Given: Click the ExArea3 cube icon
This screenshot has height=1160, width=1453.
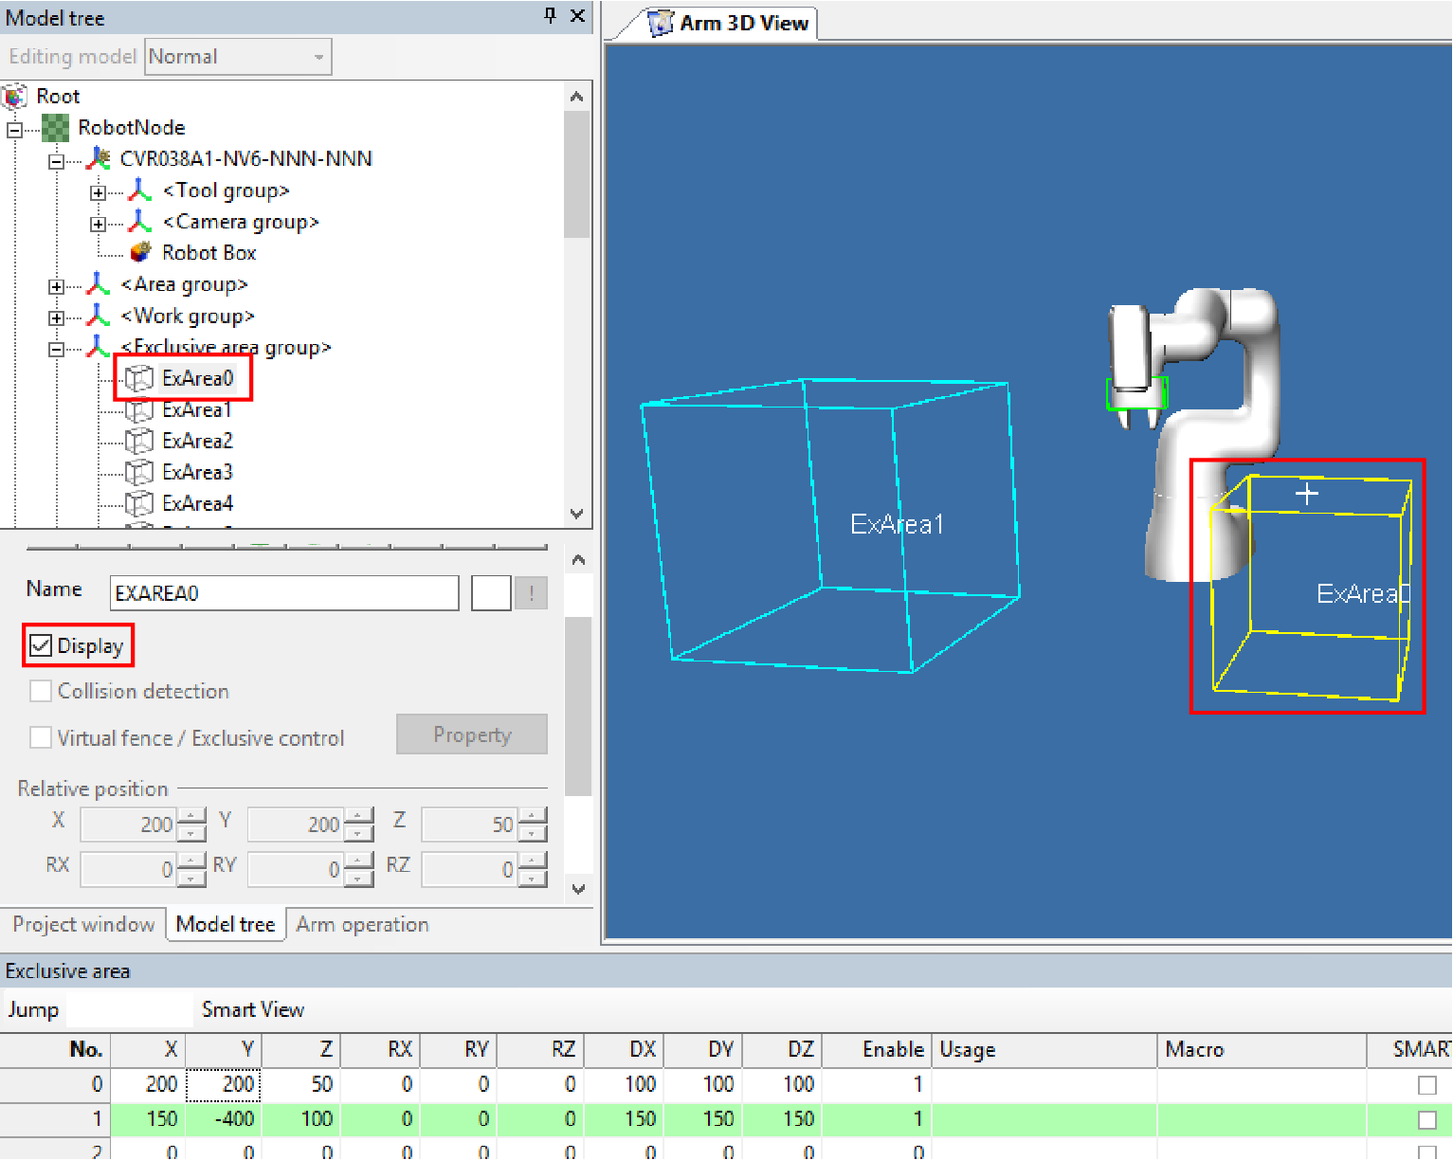Looking at the screenshot, I should [x=139, y=473].
